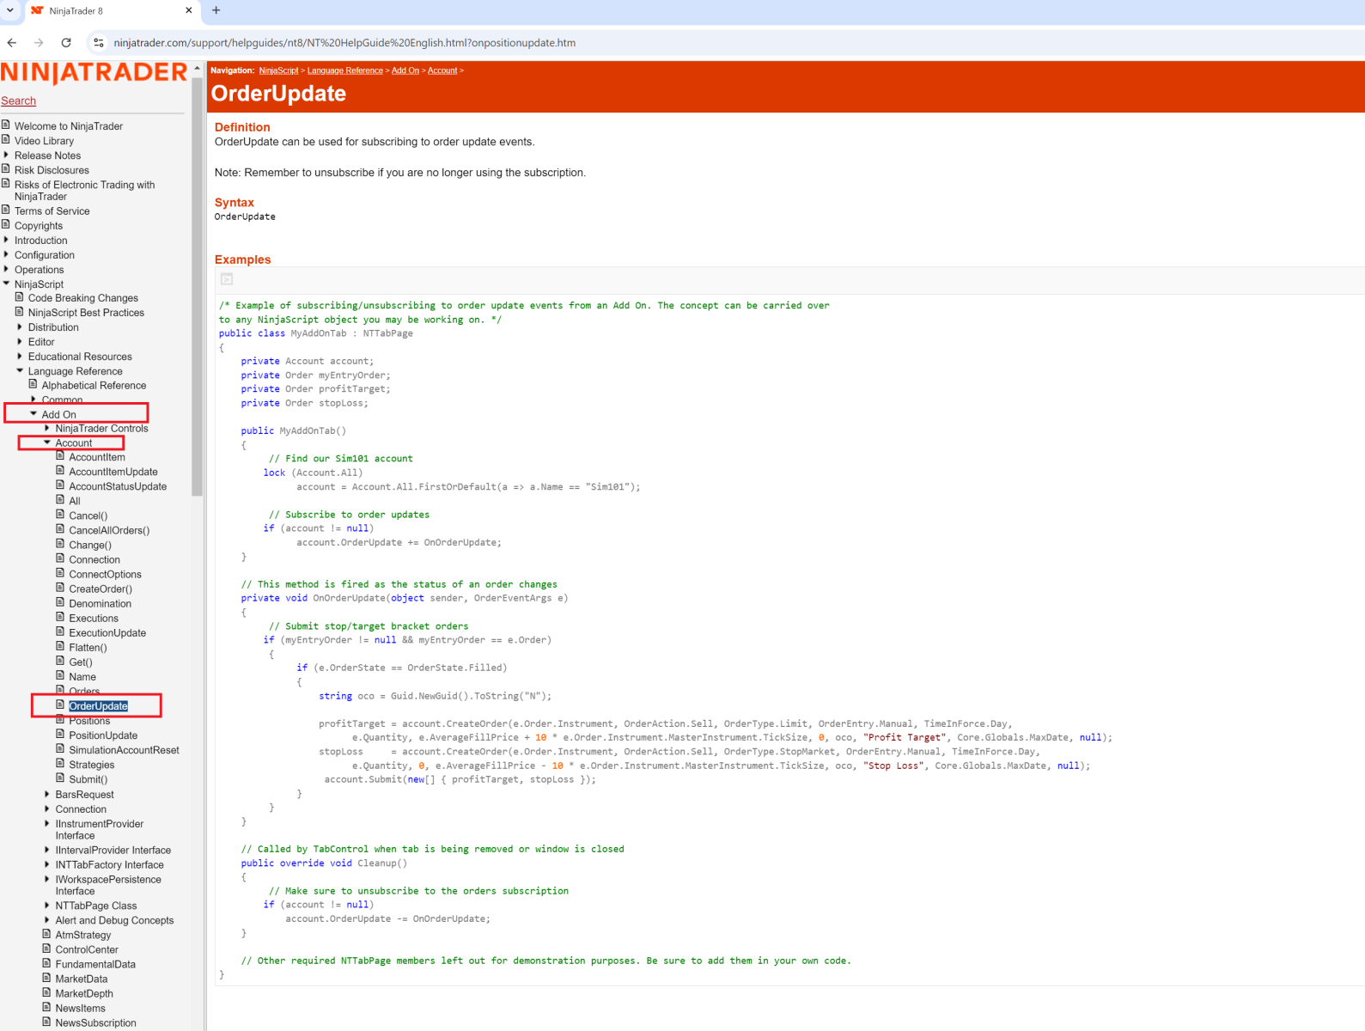Open the Strategies topic
Viewport: 1365px width, 1031px height.
tap(92, 765)
